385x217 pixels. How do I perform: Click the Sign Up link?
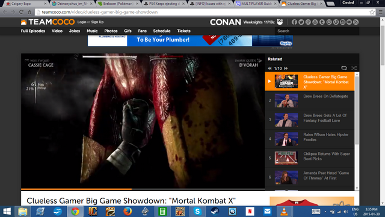click(x=97, y=22)
